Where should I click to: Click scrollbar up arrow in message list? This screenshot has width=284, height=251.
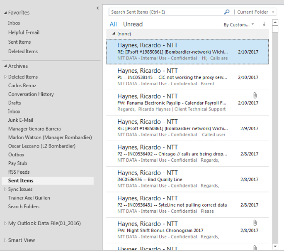coord(275,22)
